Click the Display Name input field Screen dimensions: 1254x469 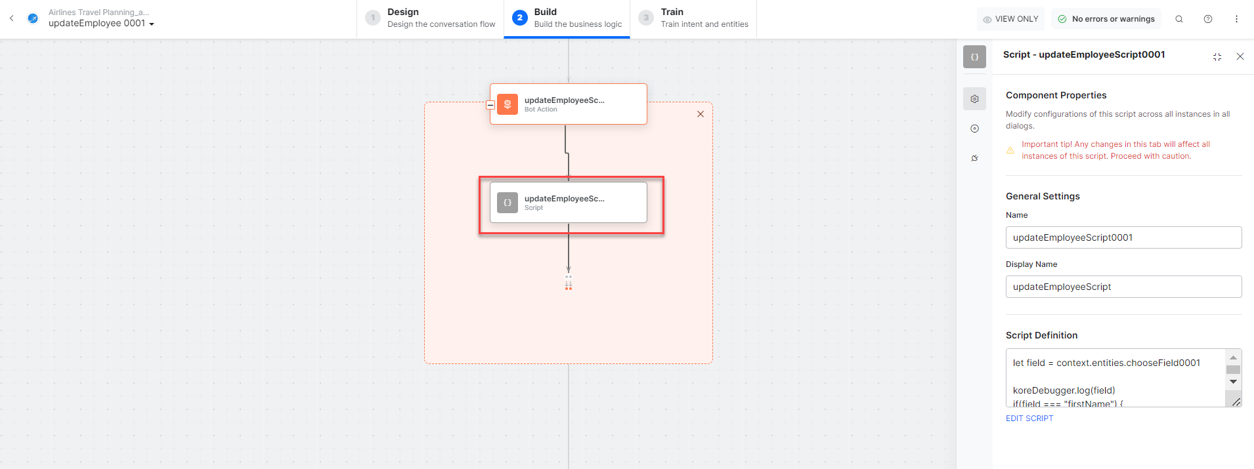point(1123,287)
